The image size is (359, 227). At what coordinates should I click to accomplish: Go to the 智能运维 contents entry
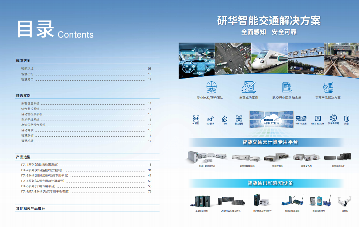pos(86,68)
